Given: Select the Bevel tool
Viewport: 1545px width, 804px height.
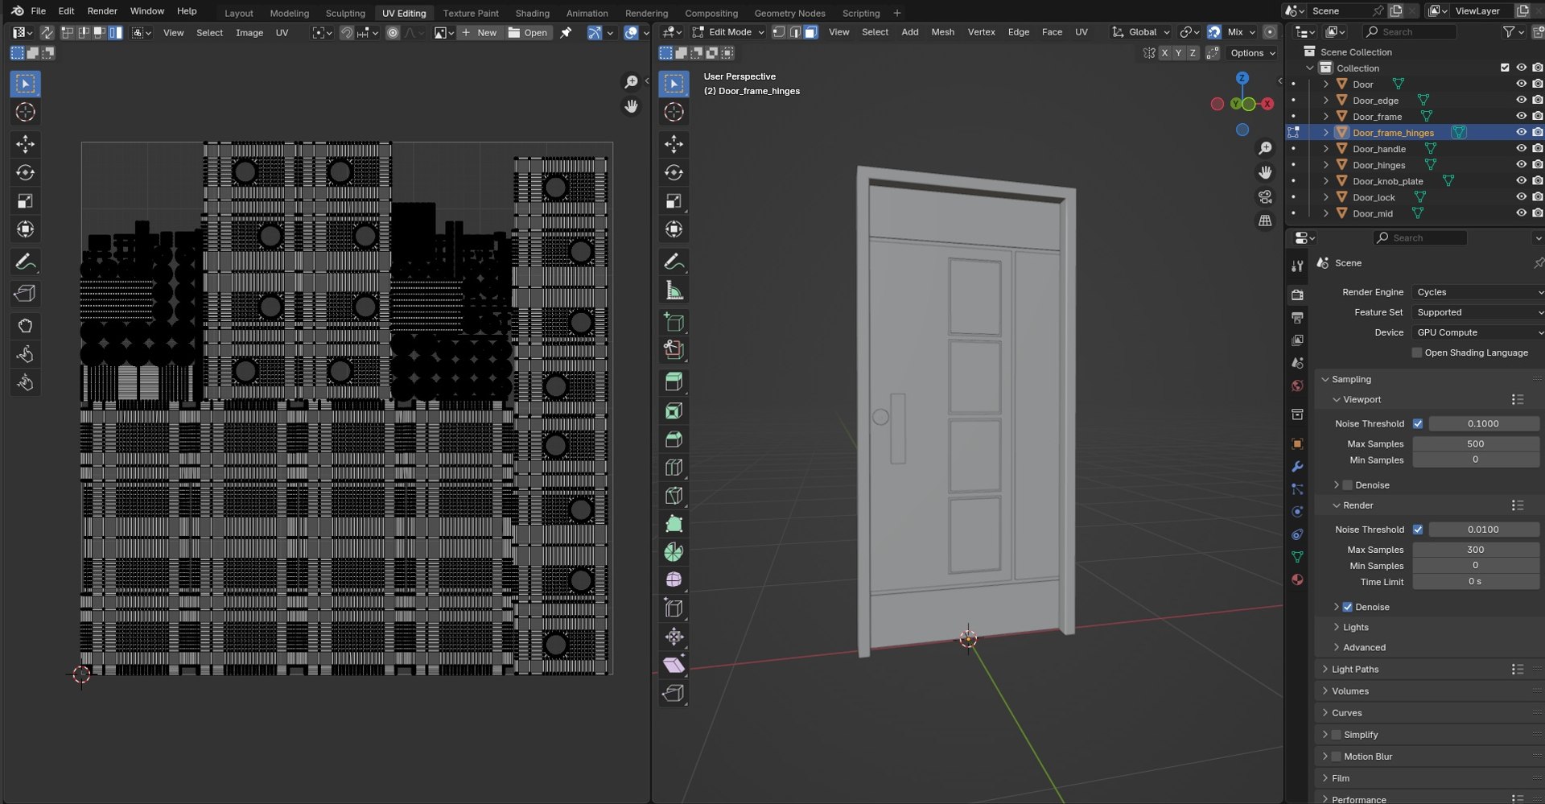Looking at the screenshot, I should coord(674,439).
